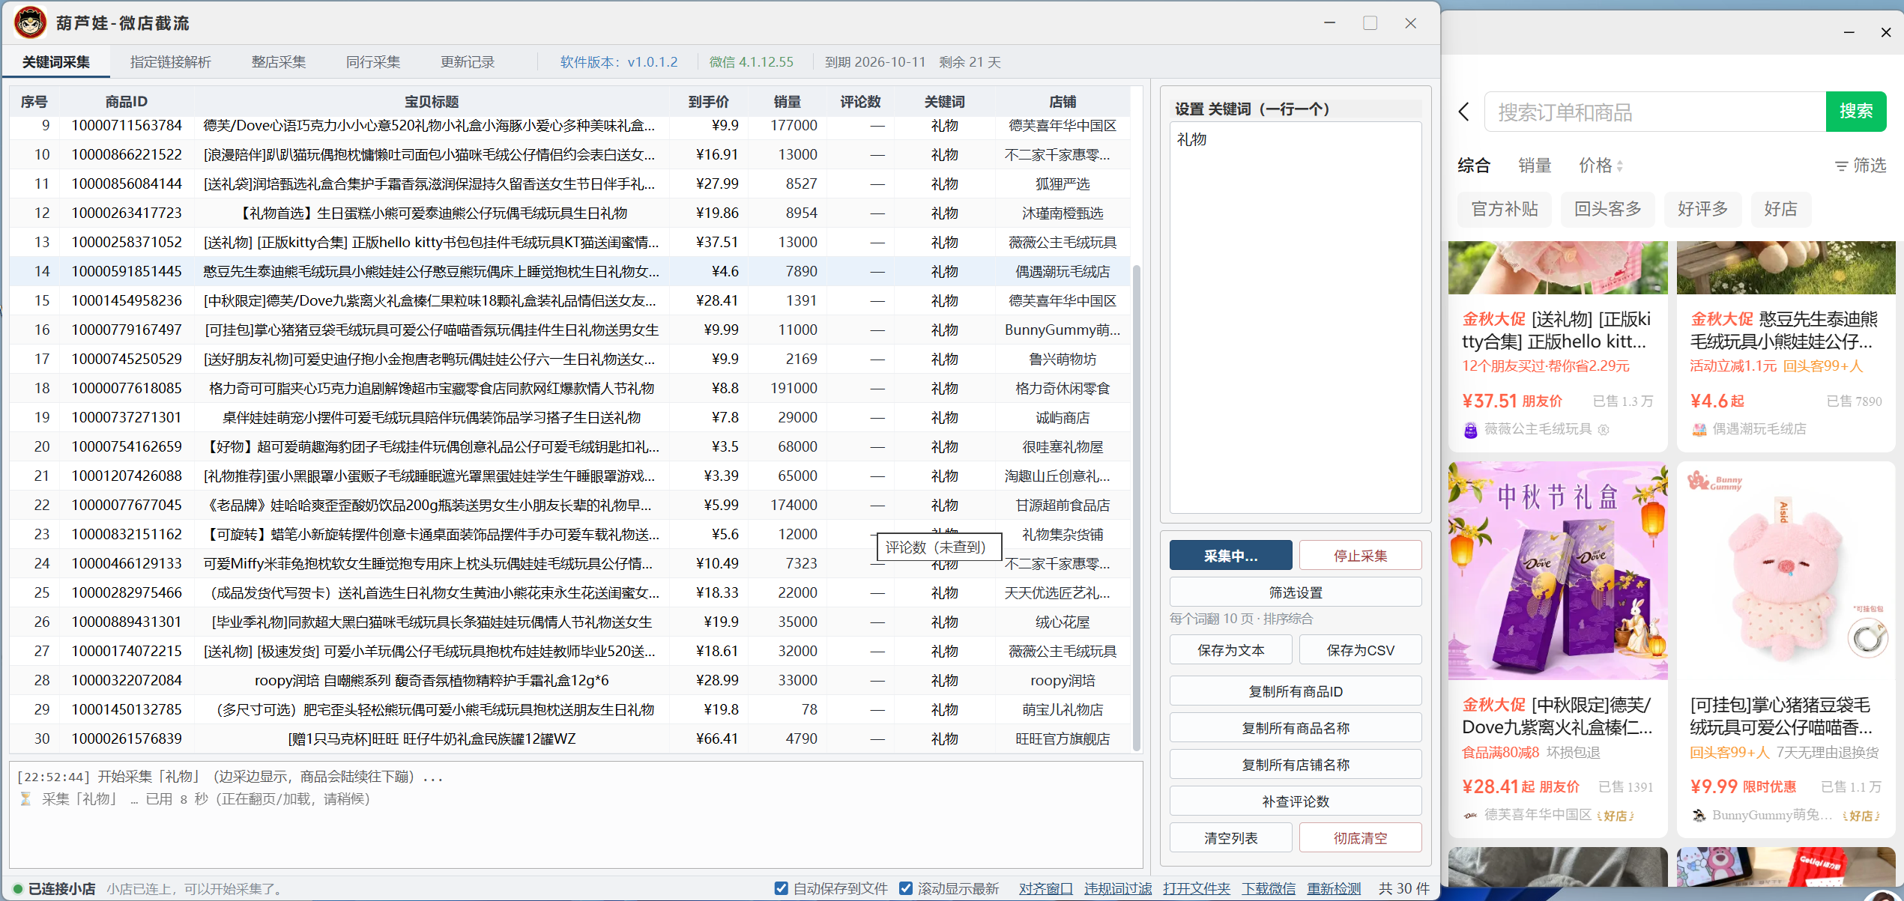Click the green 搜索 button
This screenshot has width=1904, height=901.
pos(1856,112)
